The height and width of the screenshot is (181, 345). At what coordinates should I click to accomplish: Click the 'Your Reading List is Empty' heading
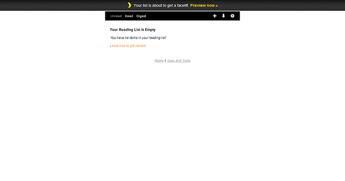(x=133, y=30)
